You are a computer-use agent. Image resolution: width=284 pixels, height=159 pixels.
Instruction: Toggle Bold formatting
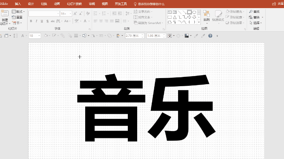[x=31, y=21]
